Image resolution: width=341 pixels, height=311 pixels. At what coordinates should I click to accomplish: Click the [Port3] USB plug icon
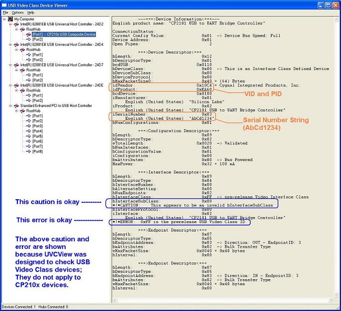pyautogui.click(x=28, y=126)
